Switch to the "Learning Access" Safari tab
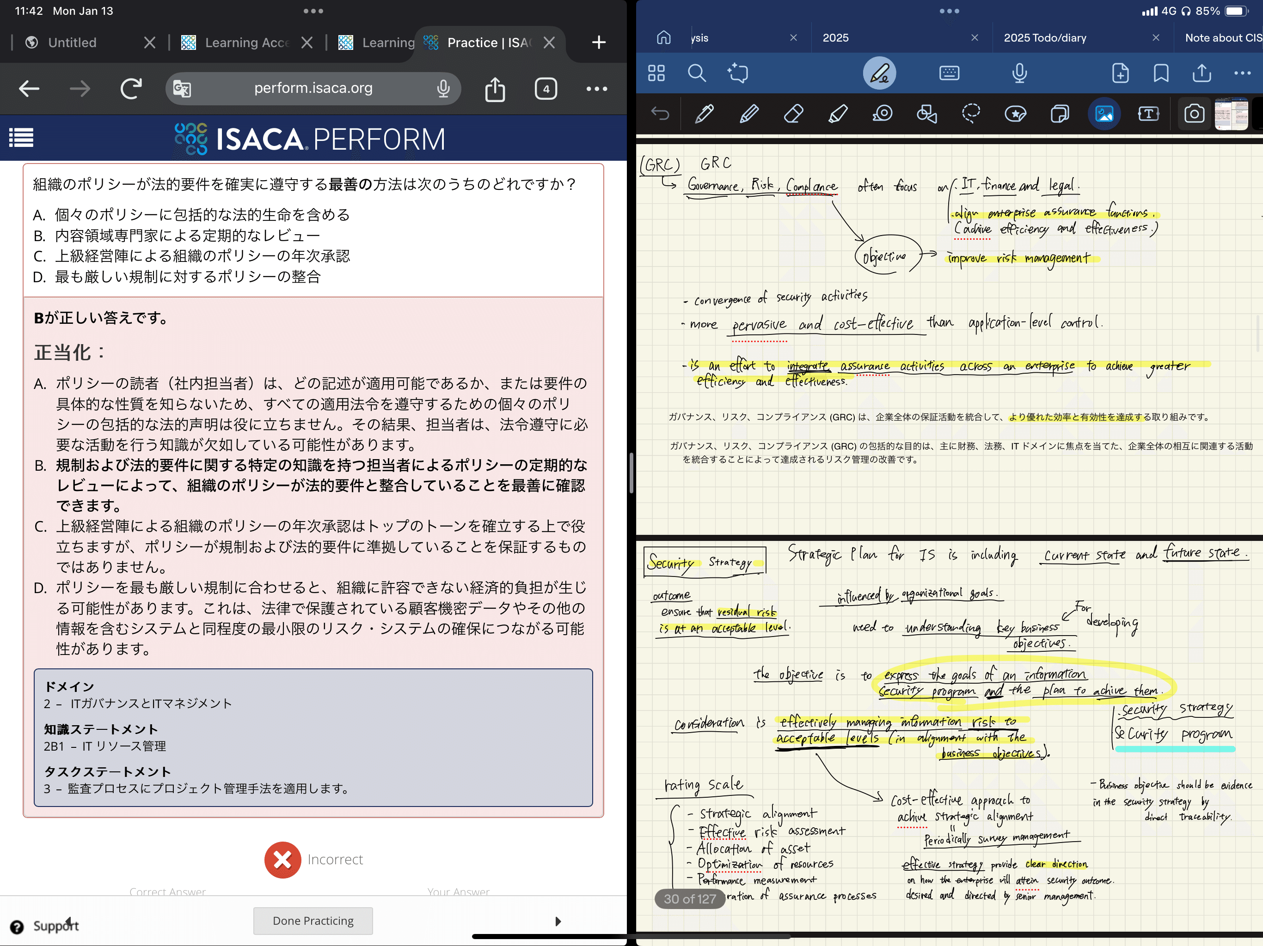The image size is (1263, 946). click(x=245, y=42)
